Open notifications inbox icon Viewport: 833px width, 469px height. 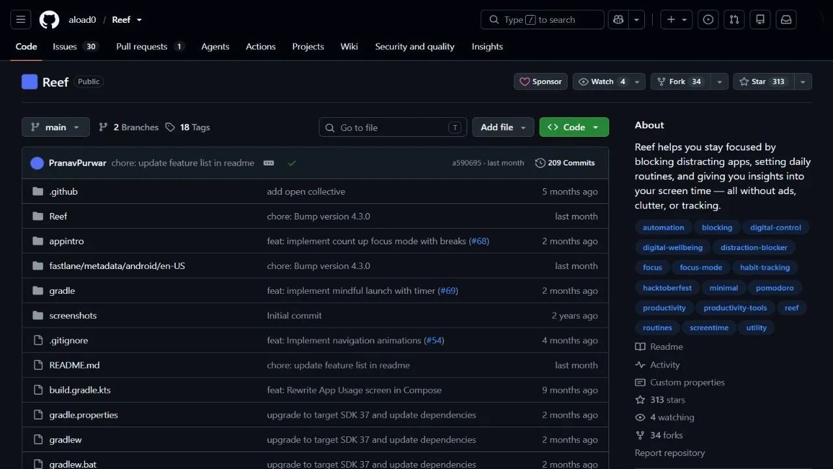[x=786, y=20]
